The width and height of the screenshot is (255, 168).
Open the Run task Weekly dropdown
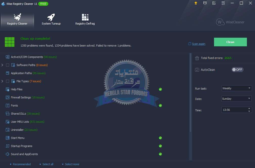click(236, 88)
